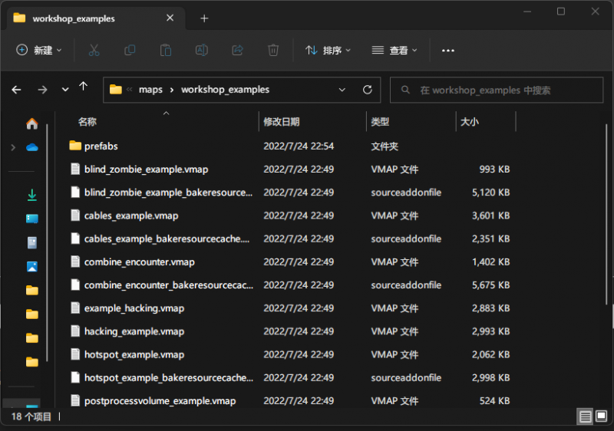Click the navigation pane scrollbar

click(47, 242)
